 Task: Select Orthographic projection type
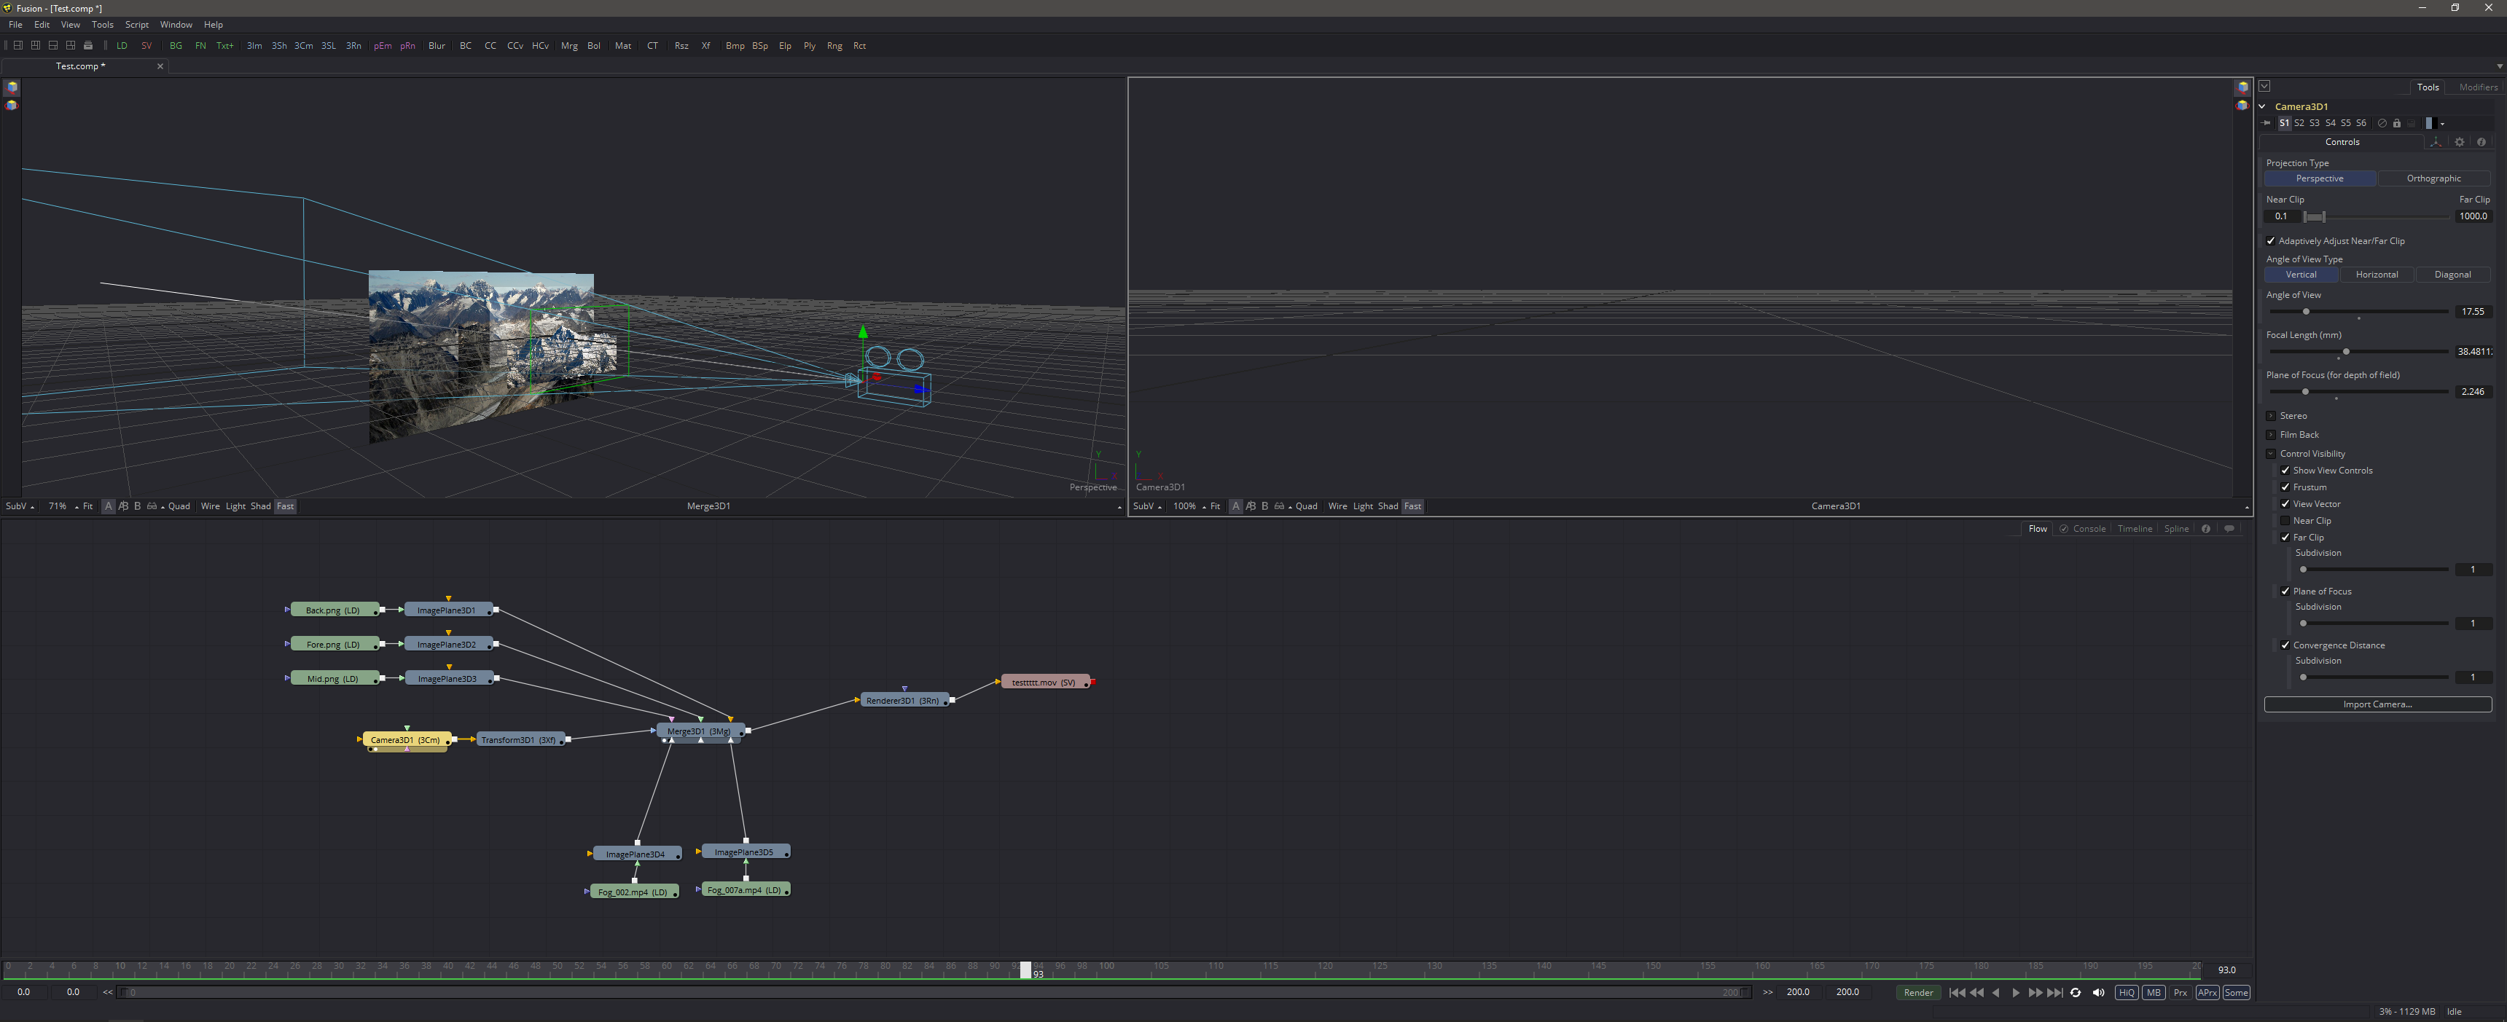point(2433,179)
